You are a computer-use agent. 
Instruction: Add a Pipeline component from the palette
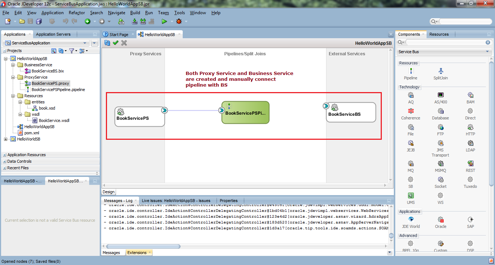coord(411,73)
